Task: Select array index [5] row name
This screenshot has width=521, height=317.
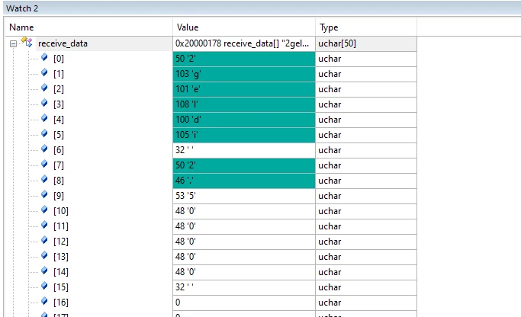Action: click(x=59, y=135)
